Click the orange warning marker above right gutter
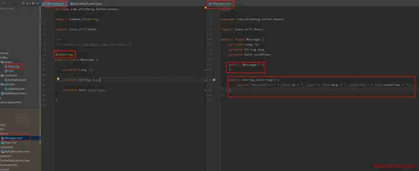Viewport: 419px width, 171px height. coord(205,8)
